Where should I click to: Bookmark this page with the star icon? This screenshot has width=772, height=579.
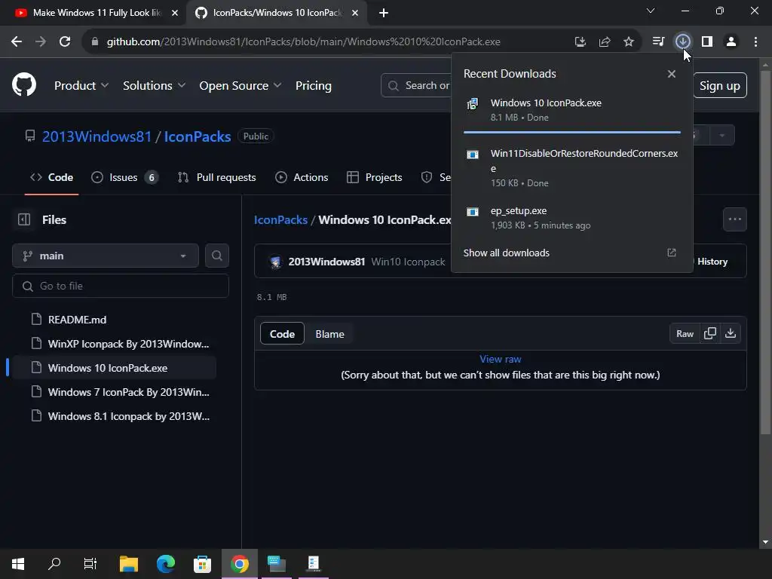pos(629,42)
